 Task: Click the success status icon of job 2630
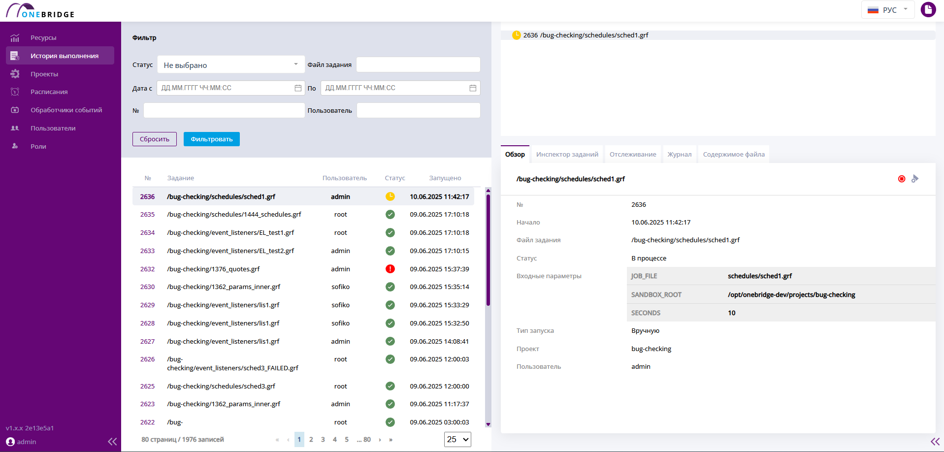390,287
